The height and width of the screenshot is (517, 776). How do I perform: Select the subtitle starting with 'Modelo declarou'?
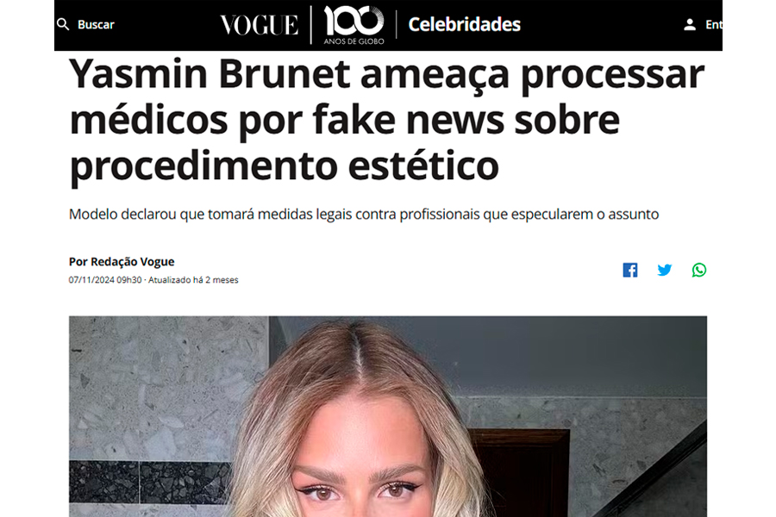tap(364, 215)
